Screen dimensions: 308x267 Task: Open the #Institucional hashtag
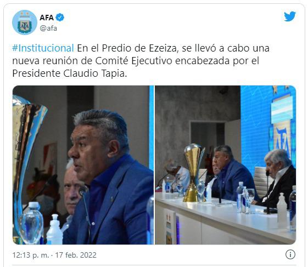(x=43, y=48)
